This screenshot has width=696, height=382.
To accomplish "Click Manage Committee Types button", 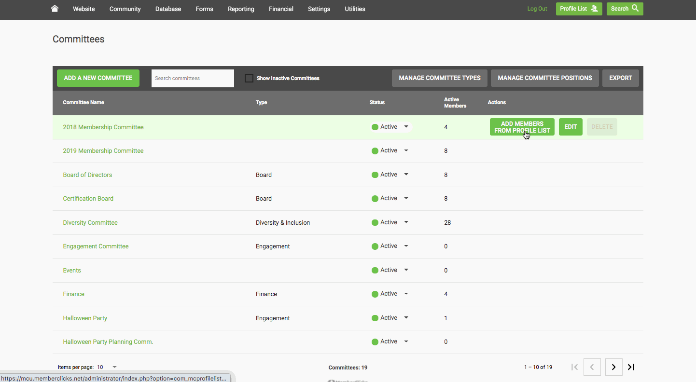I will click(x=440, y=78).
